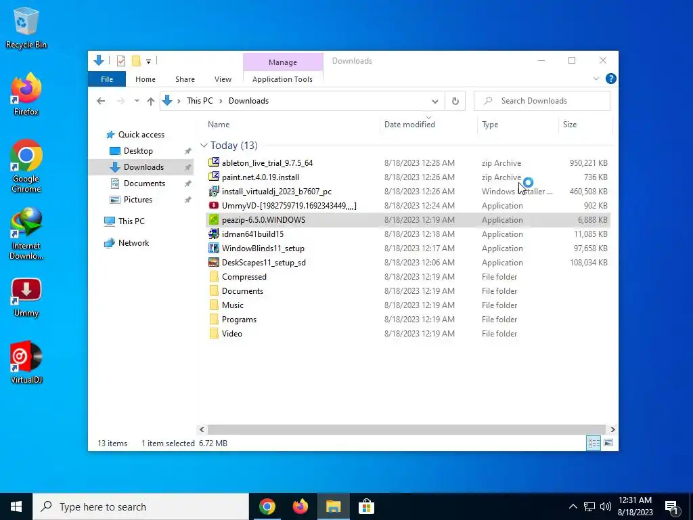
Task: Open the Action Center notifications
Action: tap(672, 507)
